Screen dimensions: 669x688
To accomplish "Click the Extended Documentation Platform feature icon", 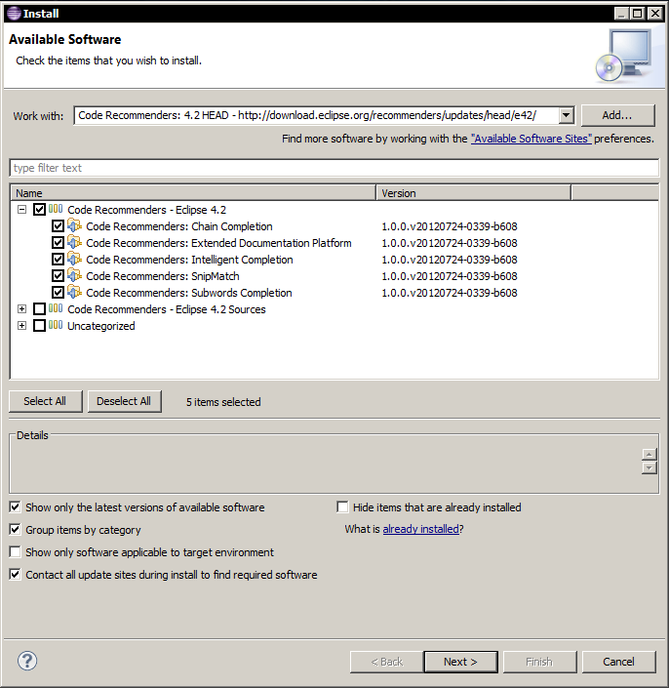I will point(74,243).
